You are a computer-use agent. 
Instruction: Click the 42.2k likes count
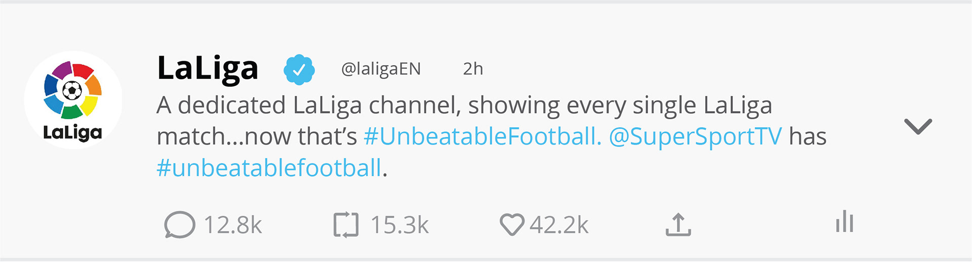point(559,225)
